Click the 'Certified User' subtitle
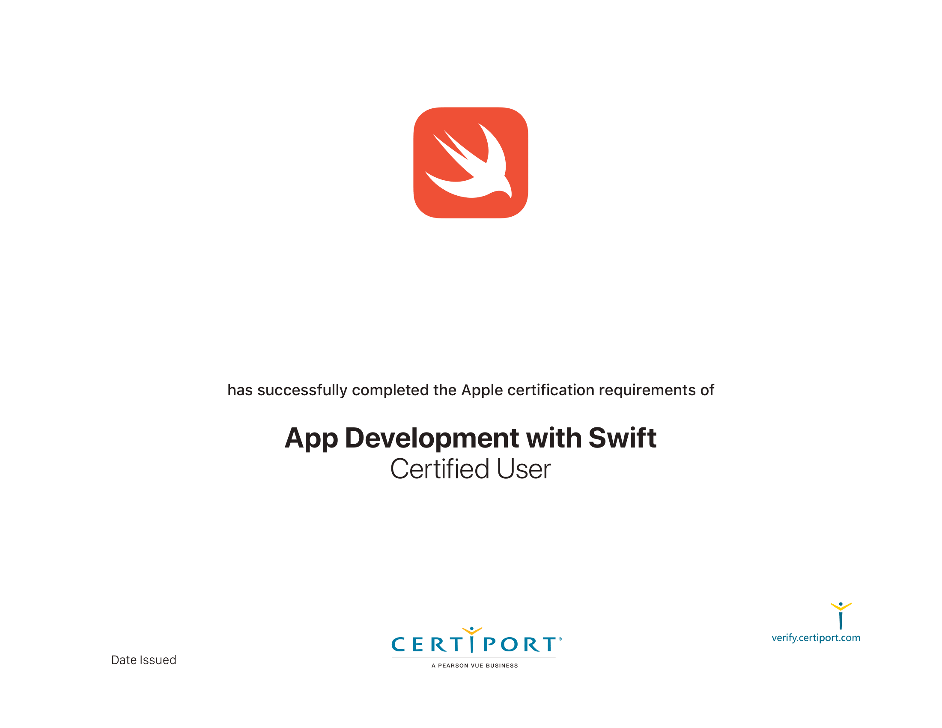This screenshot has height=728, width=942. [x=470, y=469]
